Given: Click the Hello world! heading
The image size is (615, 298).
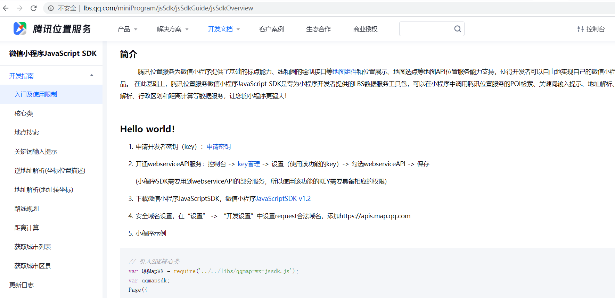Looking at the screenshot, I should (147, 129).
